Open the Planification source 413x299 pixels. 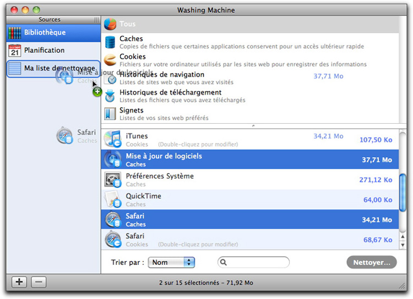pos(53,51)
